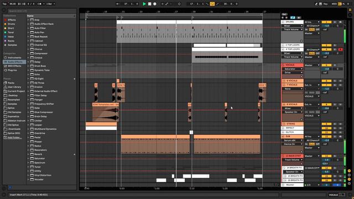Select Drums collection in browser
The height and width of the screenshot is (199, 354).
[11, 24]
